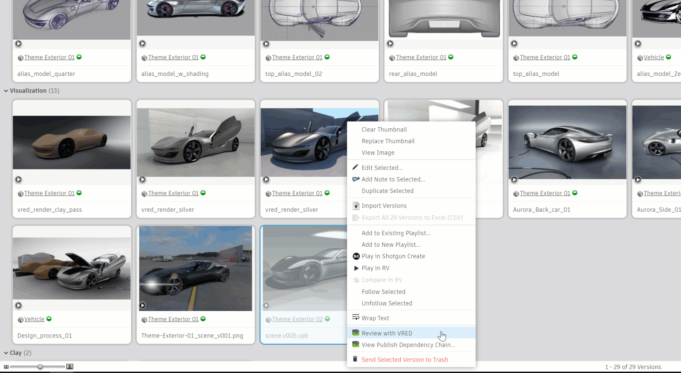Open Theme Exterior 01 link on rear_alias_model

pos(421,57)
